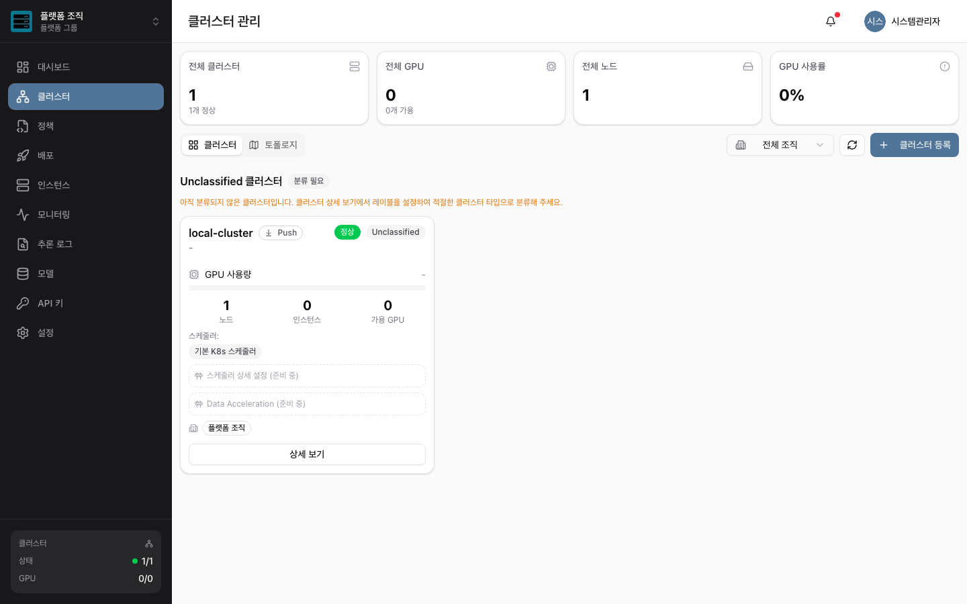Click the 분류 필요 badge
This screenshot has width=967, height=604.
pos(309,181)
